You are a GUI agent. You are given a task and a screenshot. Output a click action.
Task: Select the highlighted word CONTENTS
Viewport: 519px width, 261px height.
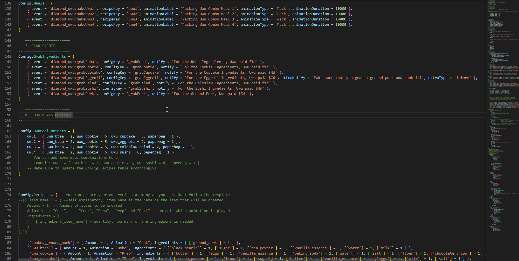(64, 115)
